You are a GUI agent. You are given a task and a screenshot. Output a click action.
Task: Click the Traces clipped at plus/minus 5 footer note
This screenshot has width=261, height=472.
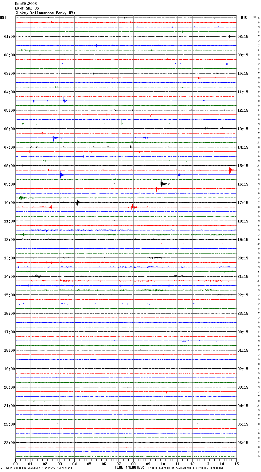click(185, 468)
